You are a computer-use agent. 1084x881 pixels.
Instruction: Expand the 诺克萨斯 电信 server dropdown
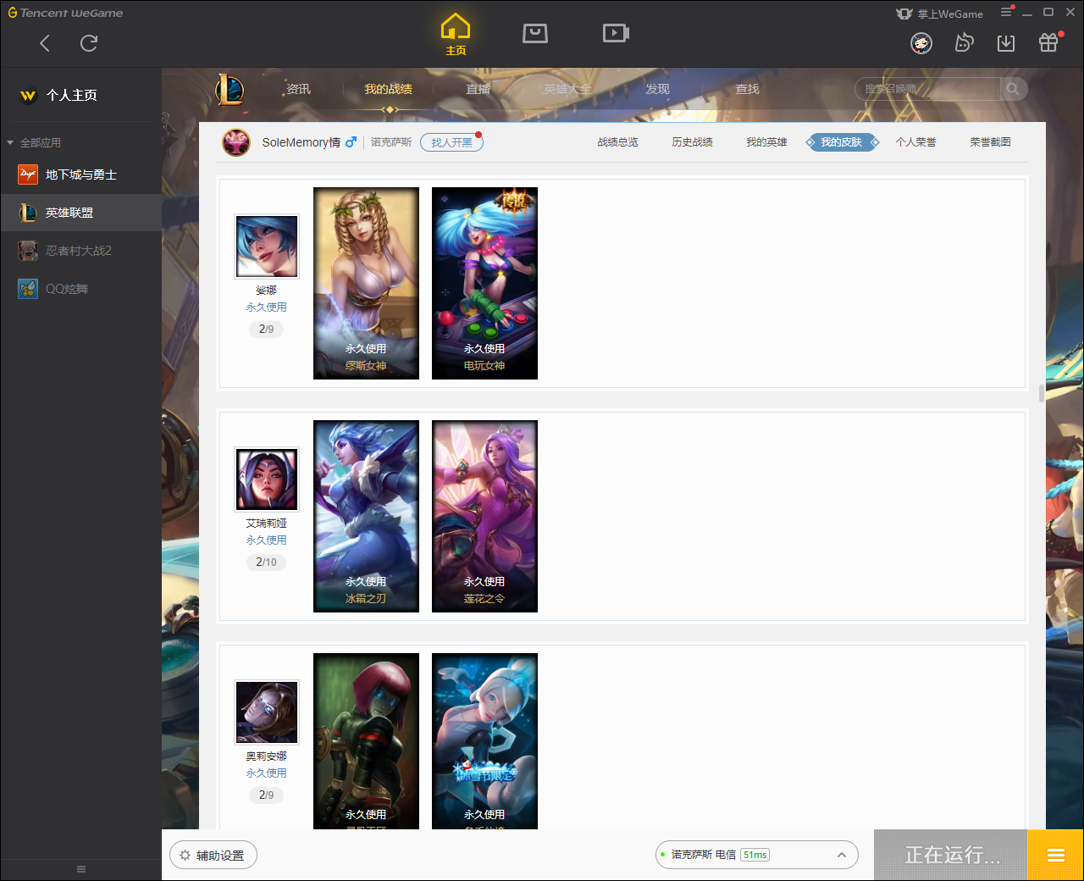pos(757,855)
